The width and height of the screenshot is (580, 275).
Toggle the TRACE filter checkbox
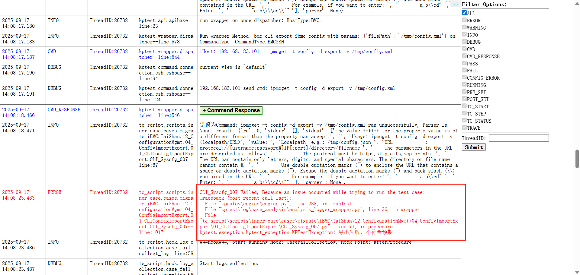click(464, 128)
